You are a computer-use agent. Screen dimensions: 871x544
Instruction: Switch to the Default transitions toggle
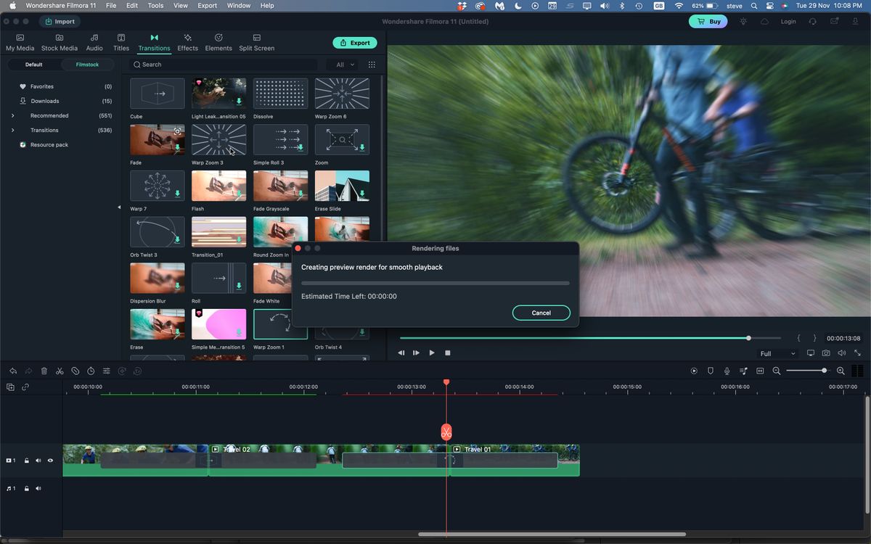coord(34,65)
